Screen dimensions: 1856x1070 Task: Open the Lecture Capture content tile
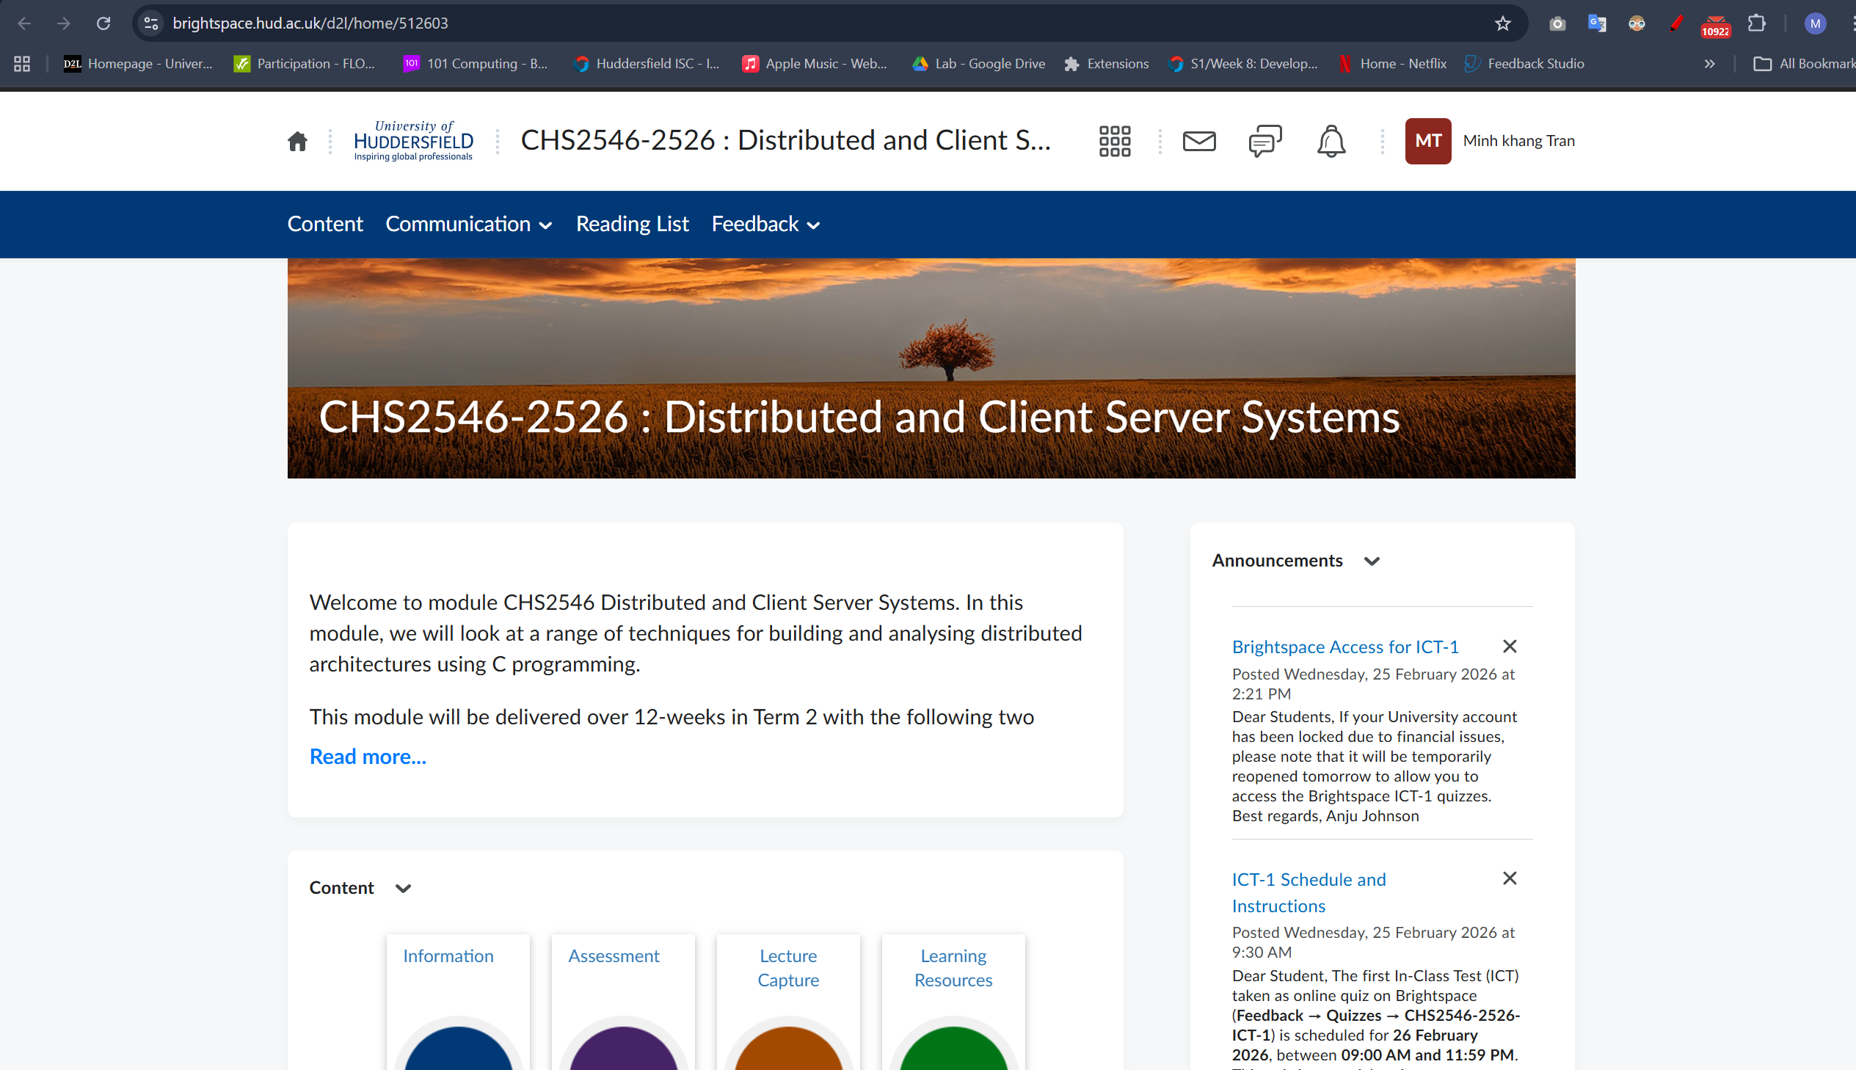[x=787, y=968]
